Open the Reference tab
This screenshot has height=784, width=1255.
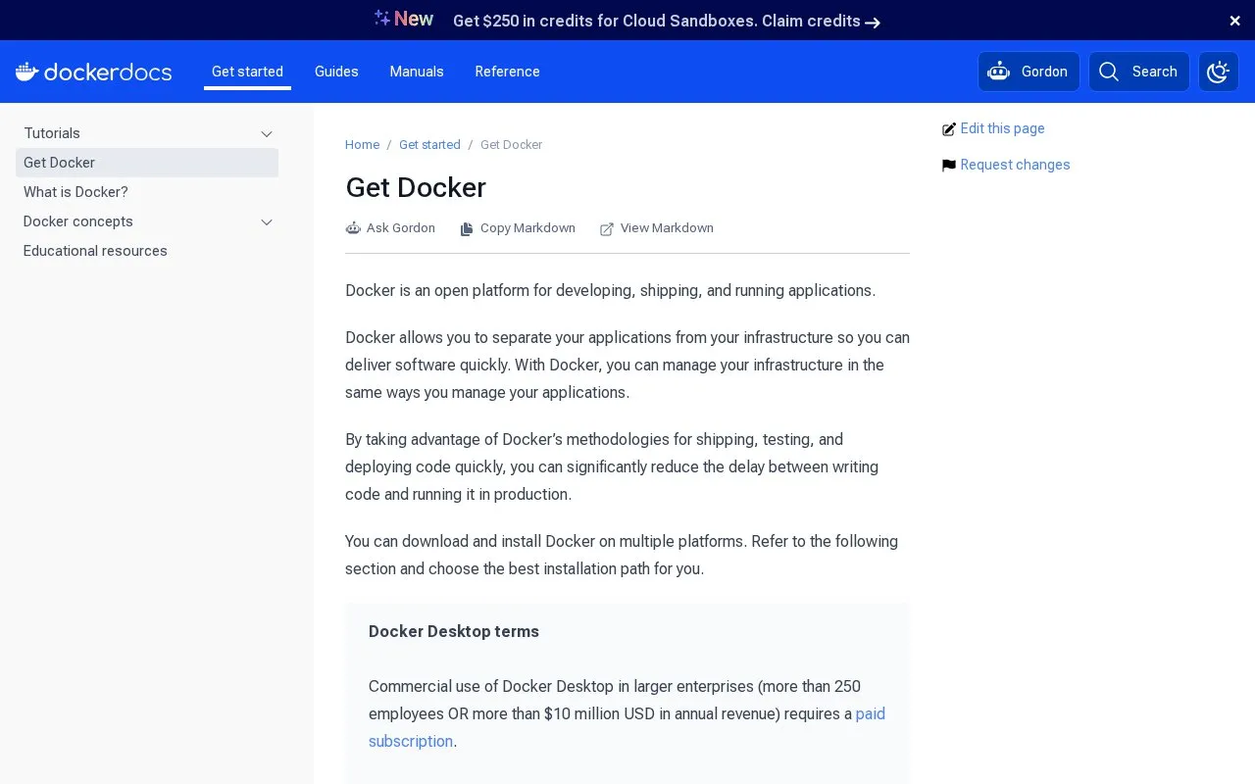pos(508,72)
